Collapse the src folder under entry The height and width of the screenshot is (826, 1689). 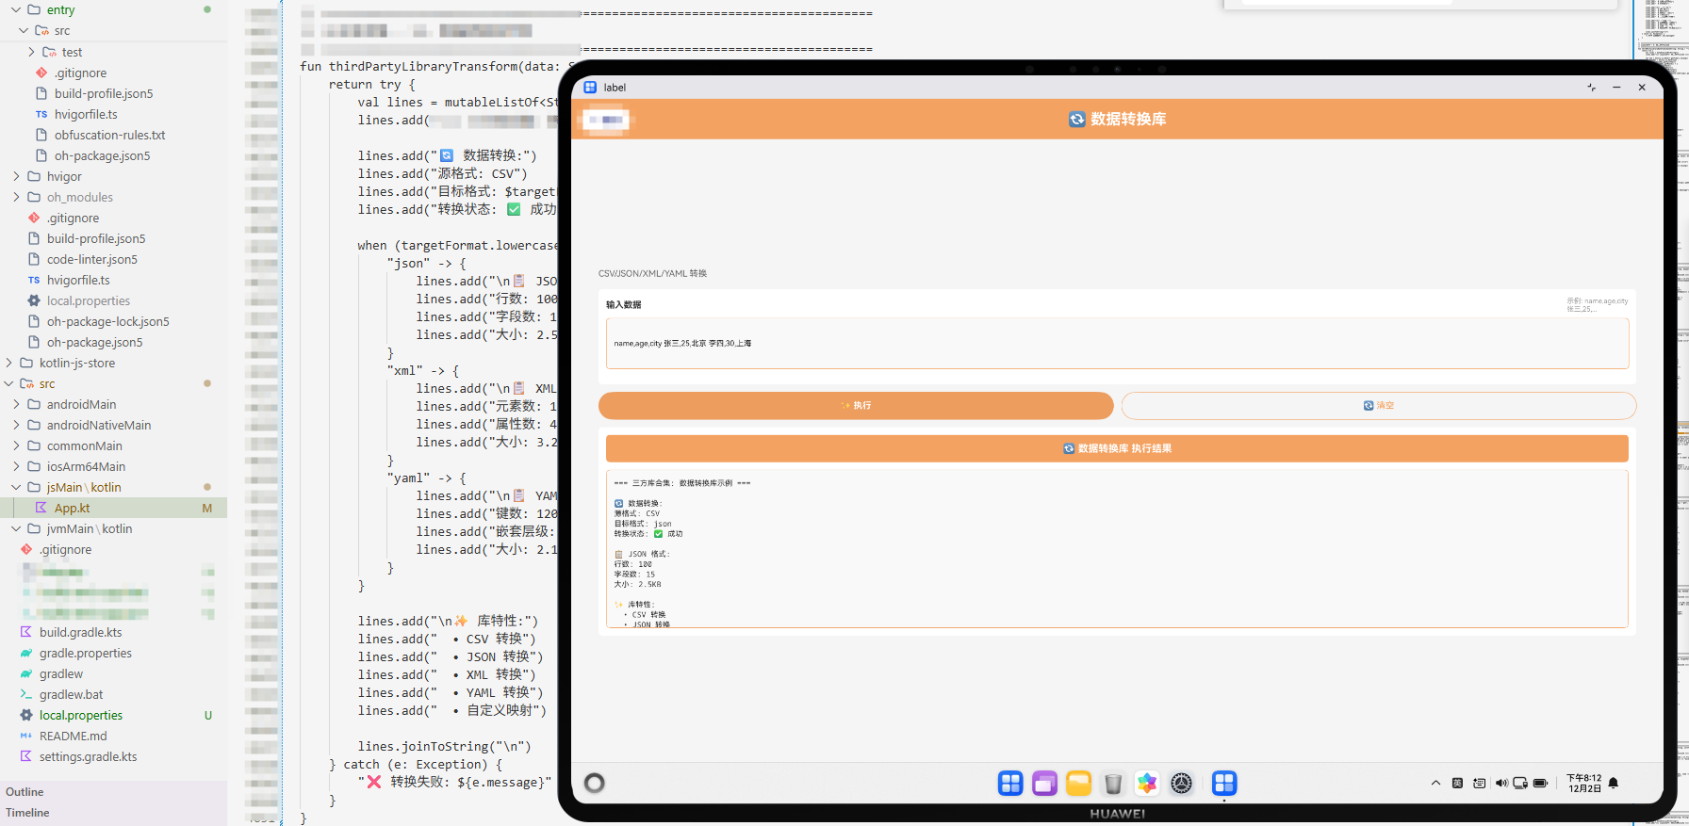coord(24,30)
